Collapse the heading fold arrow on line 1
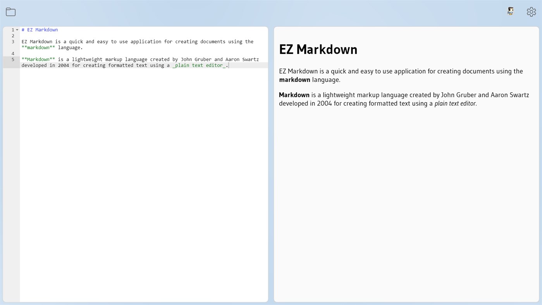542x305 pixels. [17, 29]
